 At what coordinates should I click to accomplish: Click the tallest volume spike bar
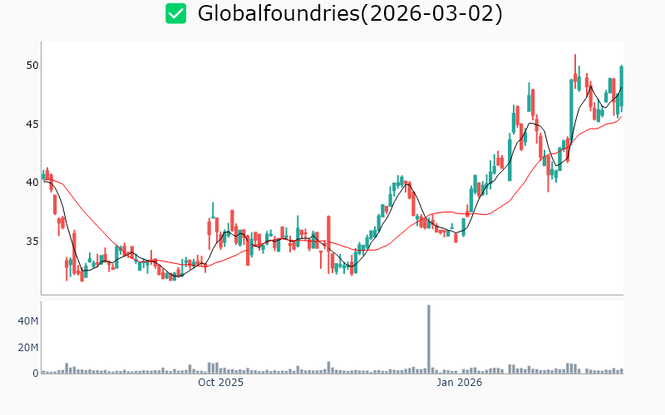[429, 339]
